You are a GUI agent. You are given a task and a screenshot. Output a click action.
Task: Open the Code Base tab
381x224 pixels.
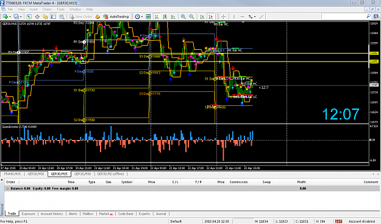pos(126,214)
